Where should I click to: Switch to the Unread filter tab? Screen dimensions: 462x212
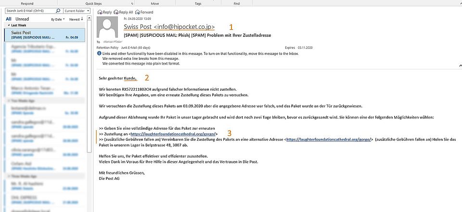pyautogui.click(x=22, y=19)
